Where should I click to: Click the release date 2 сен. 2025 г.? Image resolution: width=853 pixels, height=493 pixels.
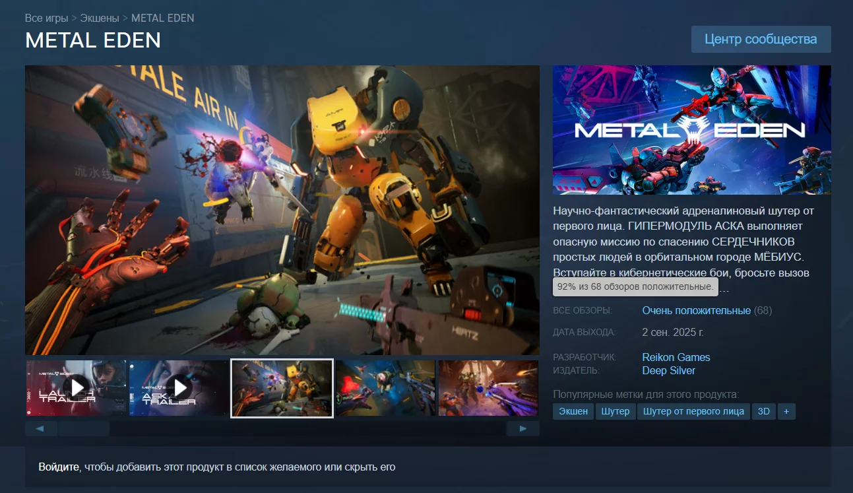pyautogui.click(x=673, y=332)
